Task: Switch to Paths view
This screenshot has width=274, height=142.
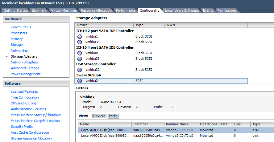Action: click(x=113, y=116)
